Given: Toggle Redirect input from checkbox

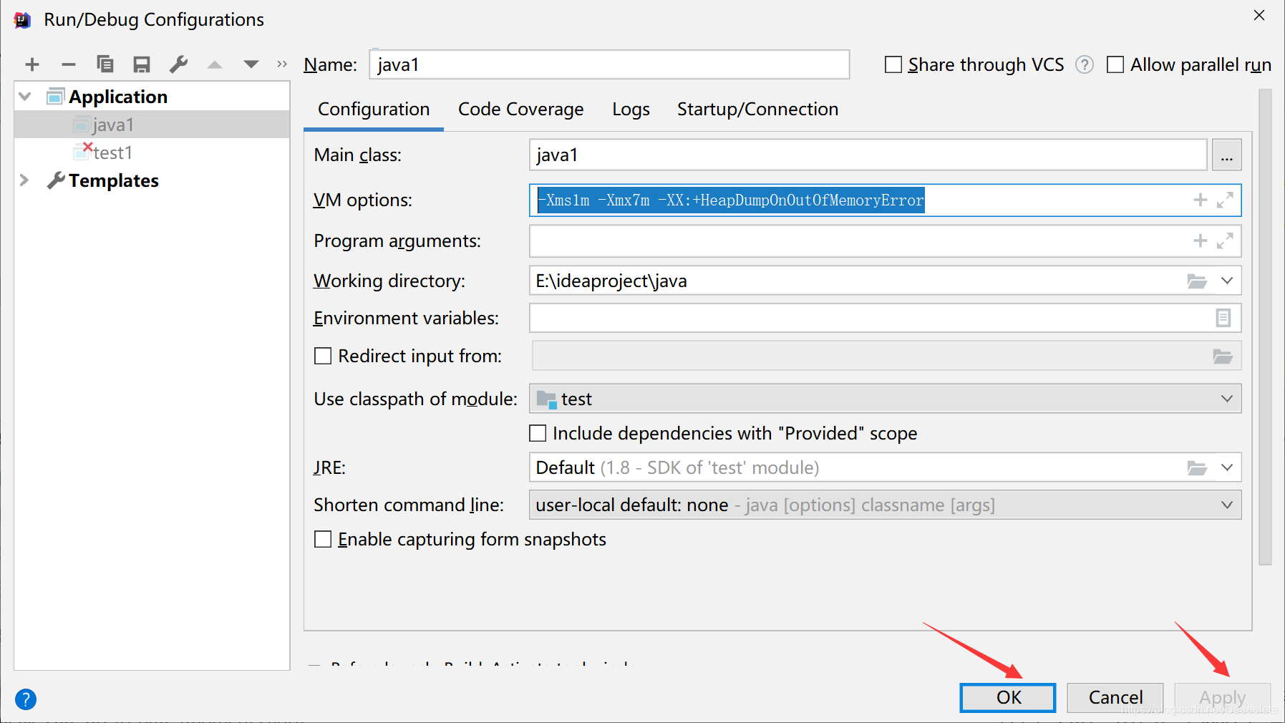Looking at the screenshot, I should tap(323, 356).
